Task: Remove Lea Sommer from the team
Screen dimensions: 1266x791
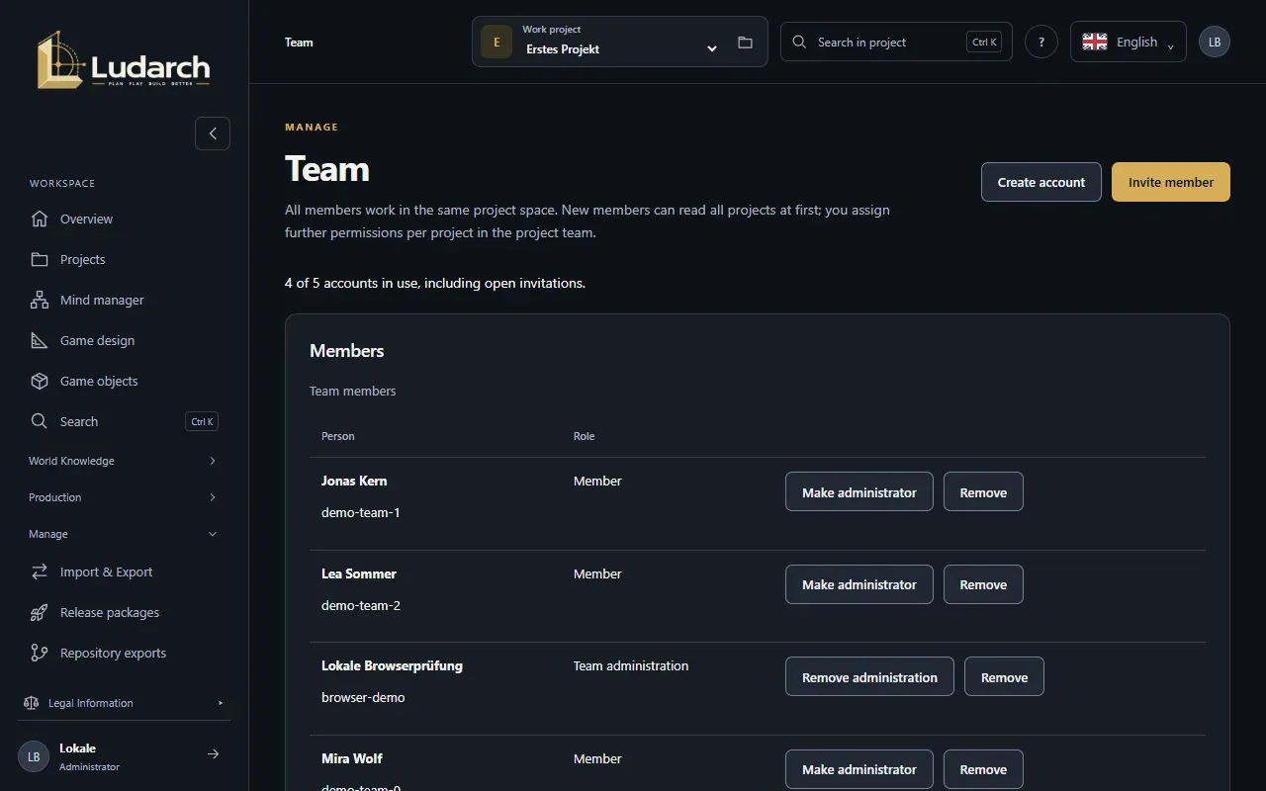Action: [x=983, y=584]
